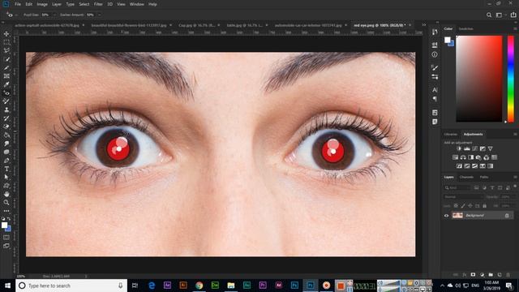Add a Black & White adjustment
This screenshot has width=519, height=292.
pos(470,157)
